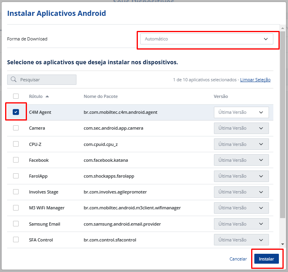The image size is (288, 272).
Task: Click the Rótulo sort arrow icon
Action: pos(47,96)
